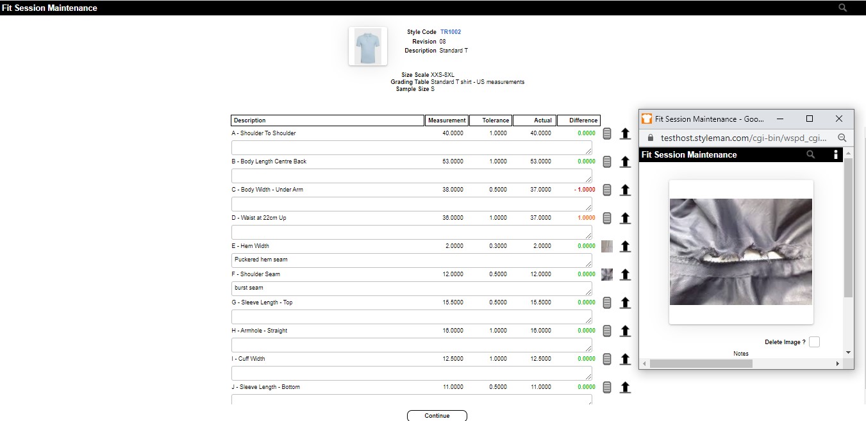Click the Tolerance column header
866x421 pixels.
click(x=490, y=120)
